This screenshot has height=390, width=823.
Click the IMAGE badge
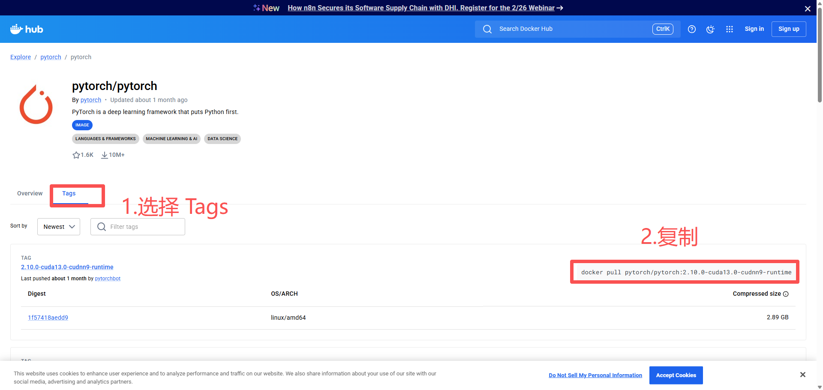pyautogui.click(x=82, y=125)
